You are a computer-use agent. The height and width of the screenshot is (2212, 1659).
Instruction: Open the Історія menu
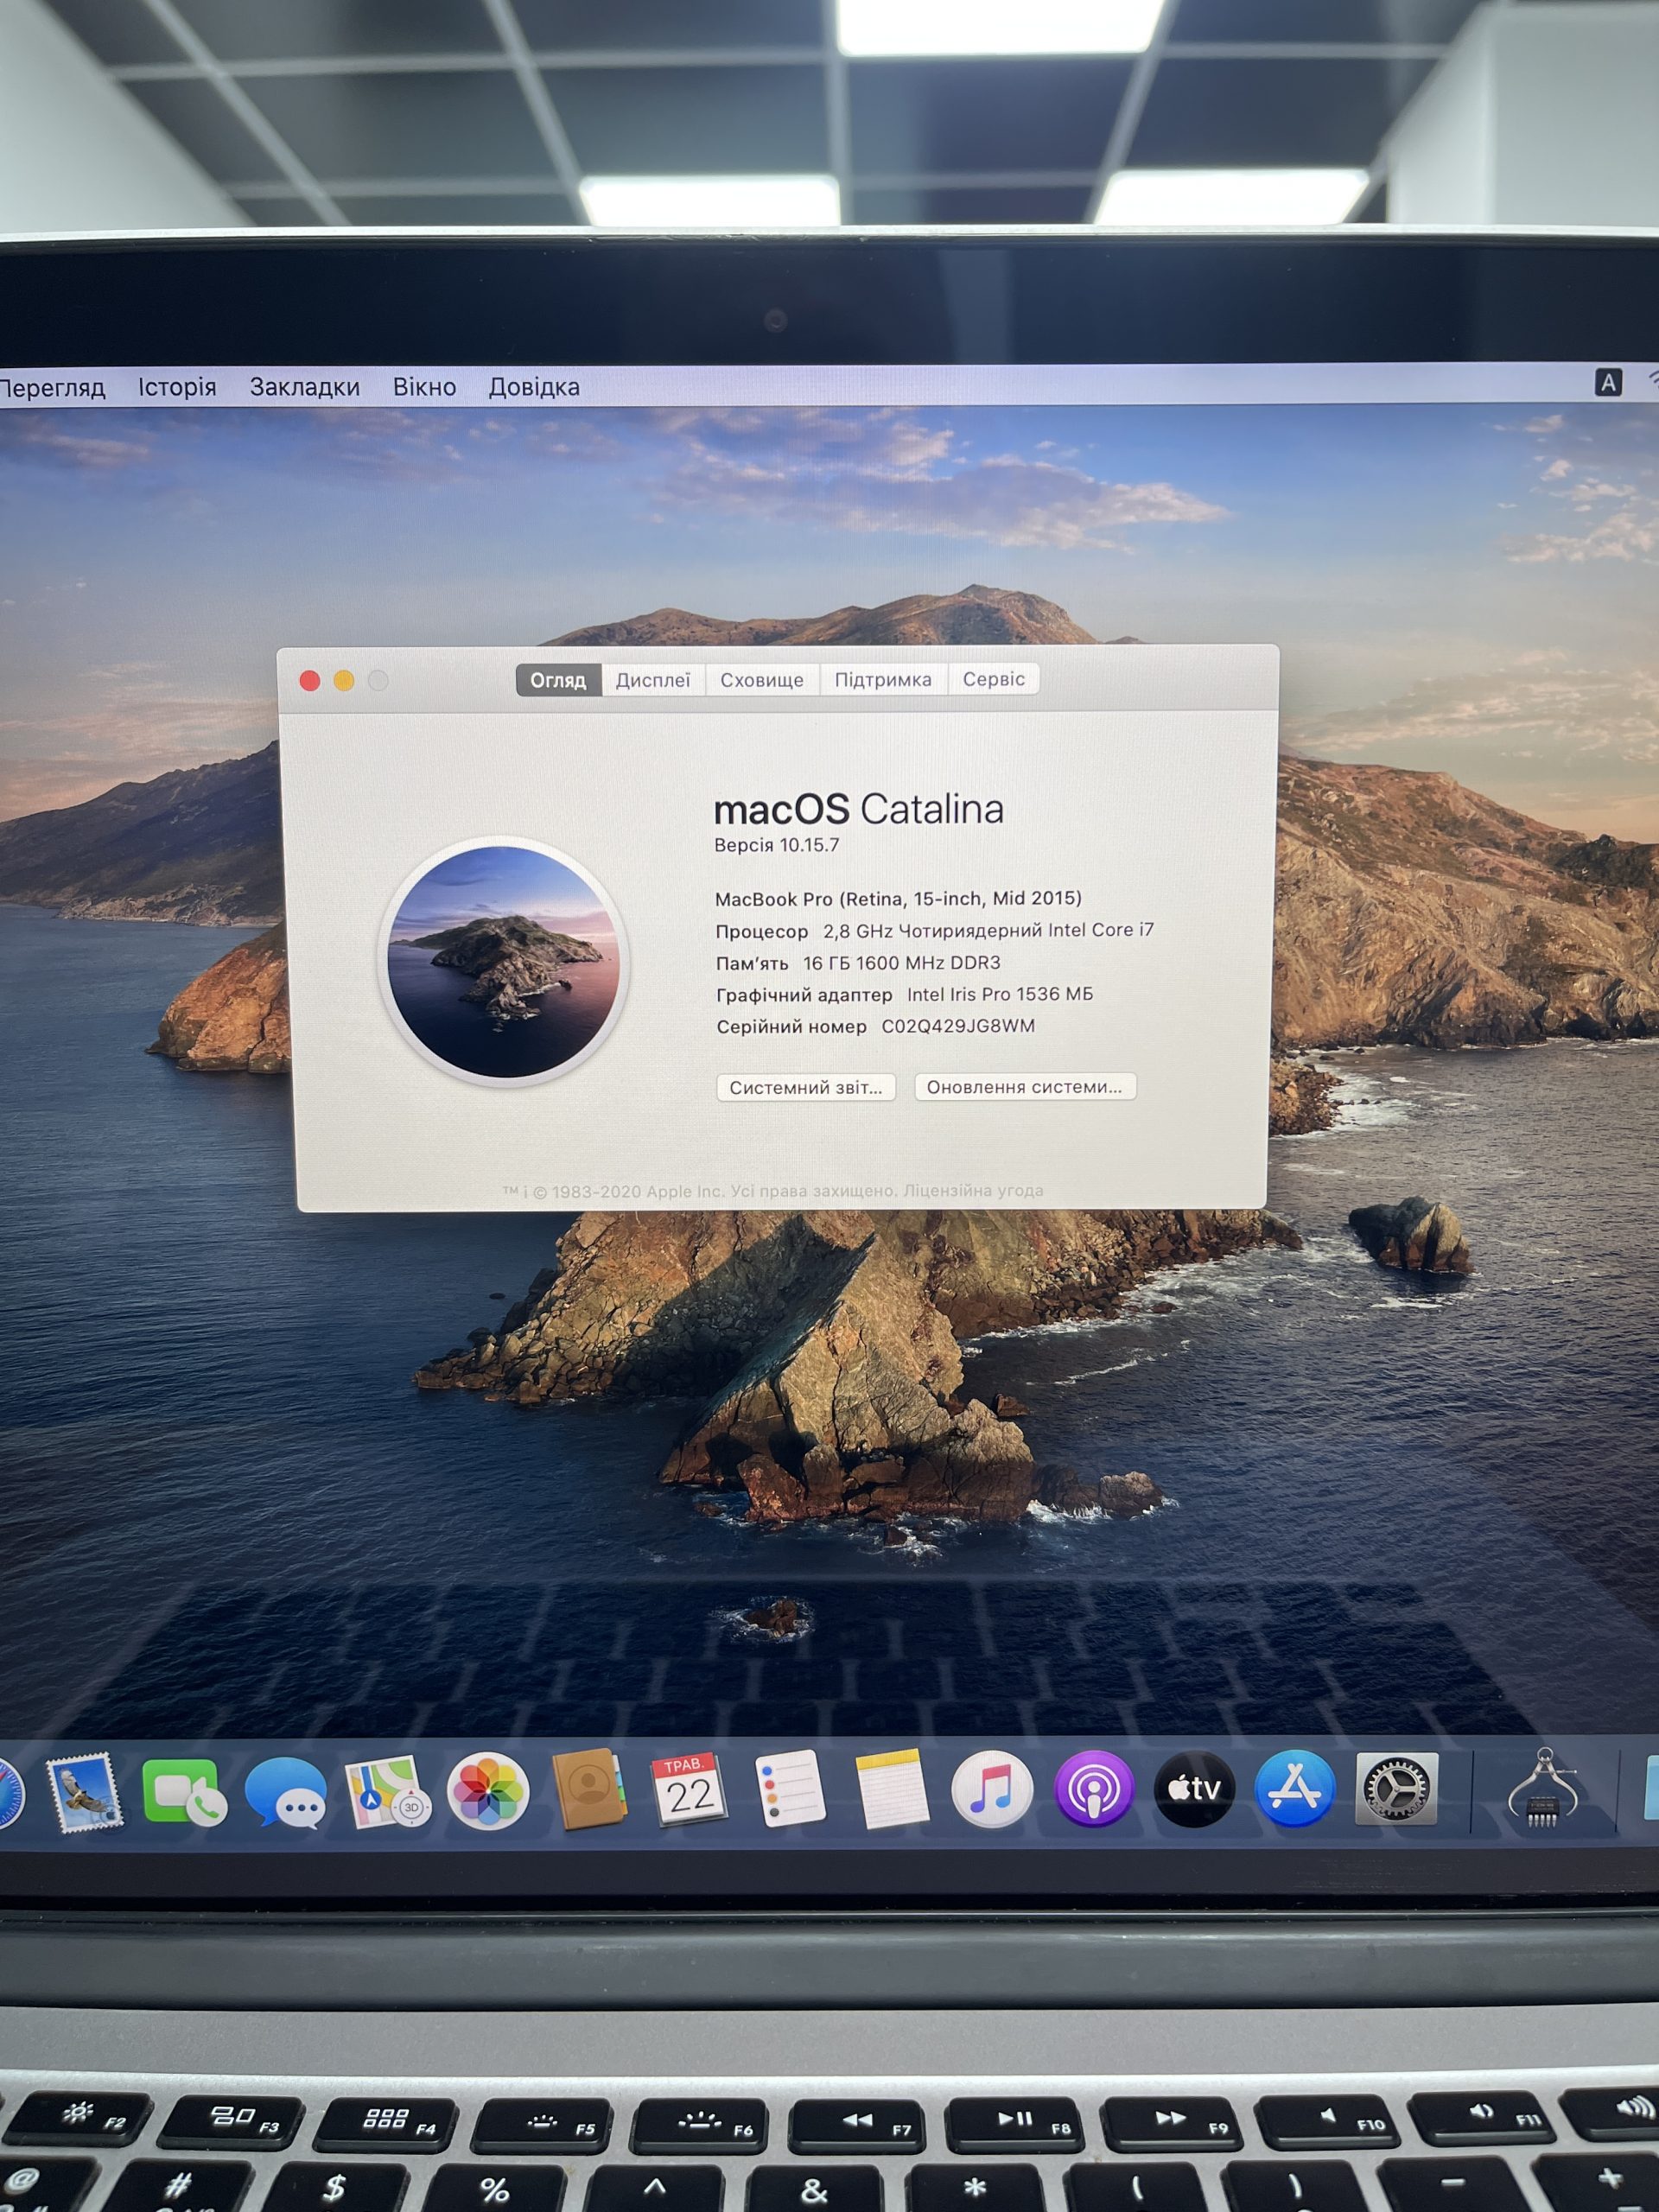[x=177, y=387]
